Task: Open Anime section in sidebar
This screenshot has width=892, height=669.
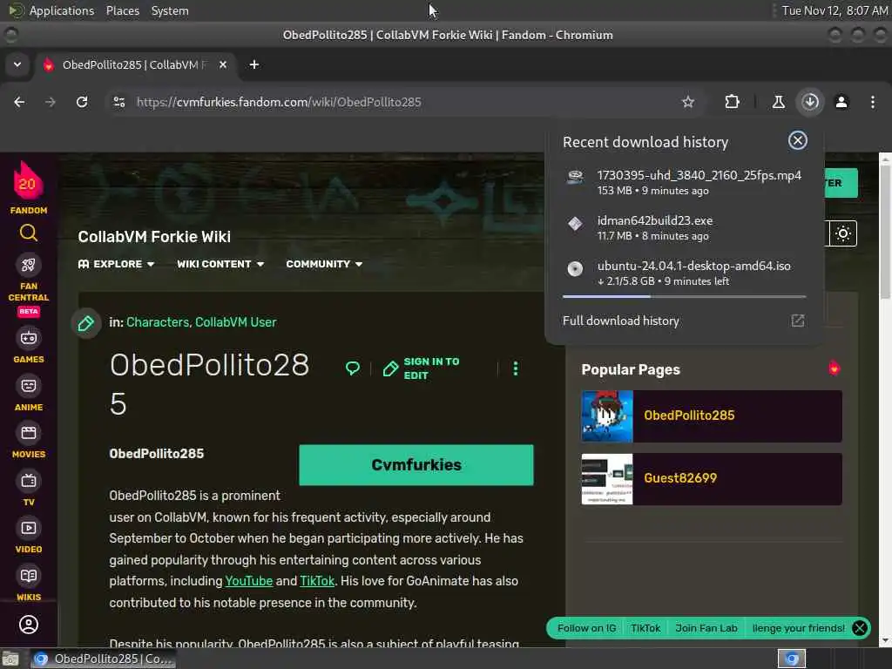Action: tap(29, 394)
